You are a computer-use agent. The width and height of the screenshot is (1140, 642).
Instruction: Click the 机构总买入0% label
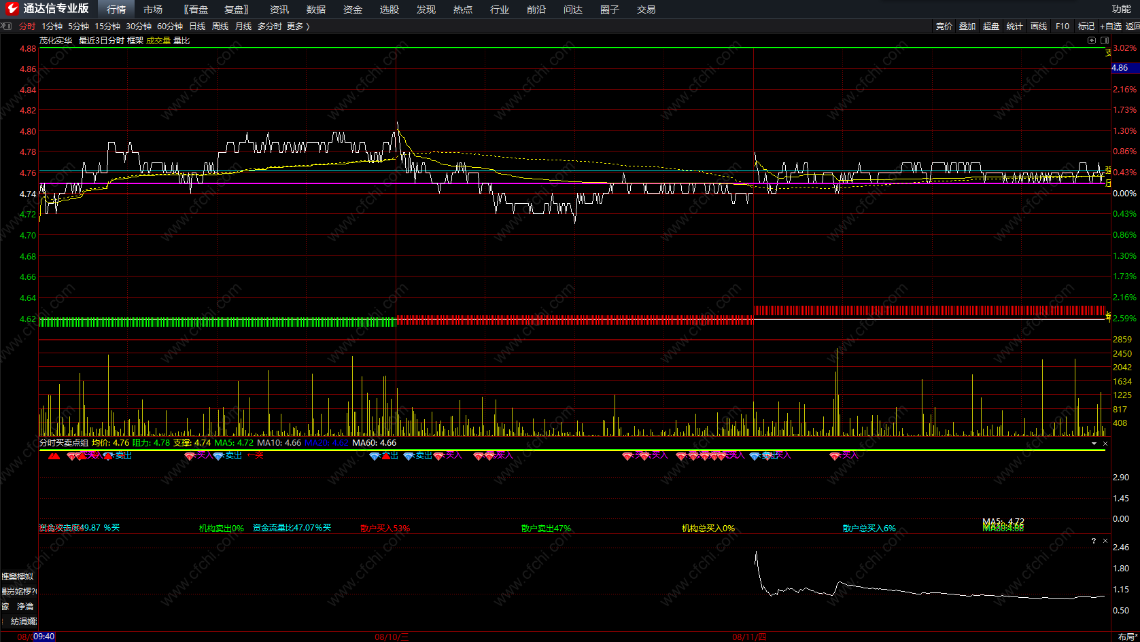[x=708, y=528]
